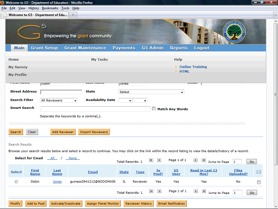Go to previous page in top pagination

tap(159, 160)
